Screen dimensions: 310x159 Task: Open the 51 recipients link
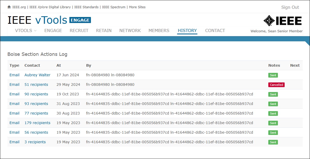click(36, 85)
